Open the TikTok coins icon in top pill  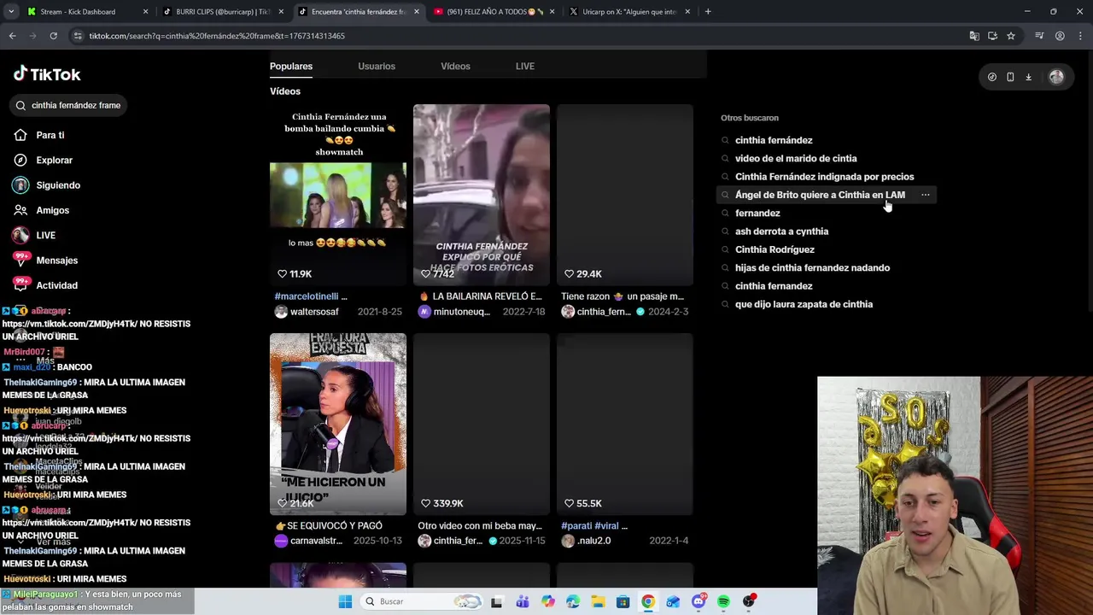point(991,77)
